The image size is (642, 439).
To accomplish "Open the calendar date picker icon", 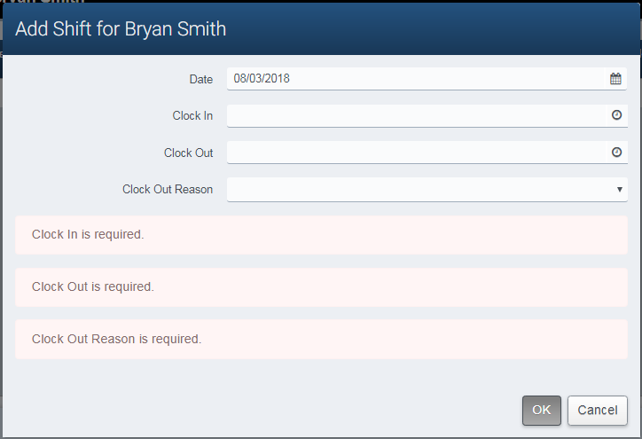I will click(x=615, y=79).
